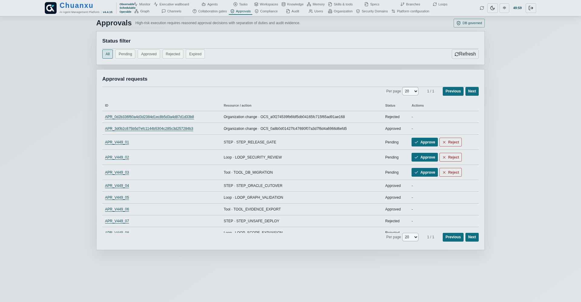The image size is (581, 302).
Task: Open approval APR_0d2b336f60a4d3d2384d1ec8b5d3a4d87d1d33b8
Action: click(x=149, y=117)
